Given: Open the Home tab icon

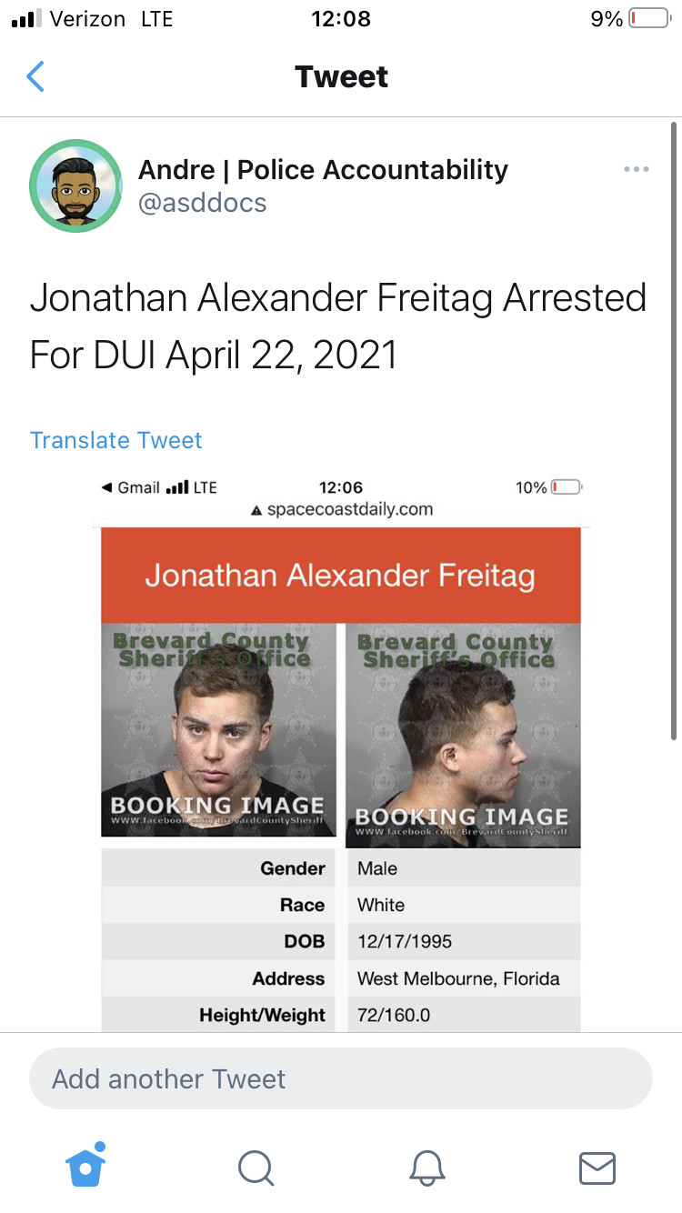Looking at the screenshot, I should 86,1166.
